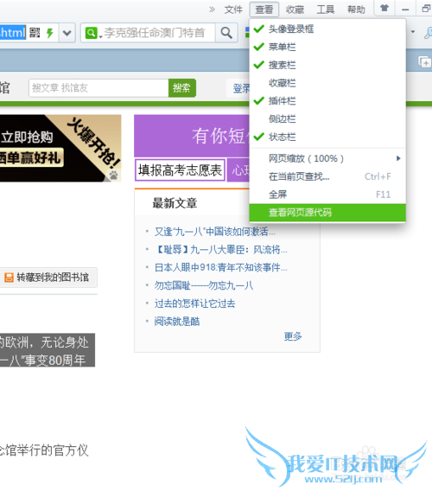The height and width of the screenshot is (492, 432).
Task: Open article 又逢"九一八"中国该如何激活...
Action: pos(215,232)
